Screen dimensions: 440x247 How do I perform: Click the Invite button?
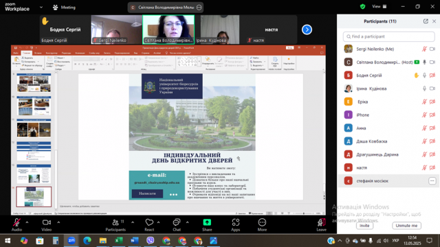pyautogui.click(x=364, y=226)
